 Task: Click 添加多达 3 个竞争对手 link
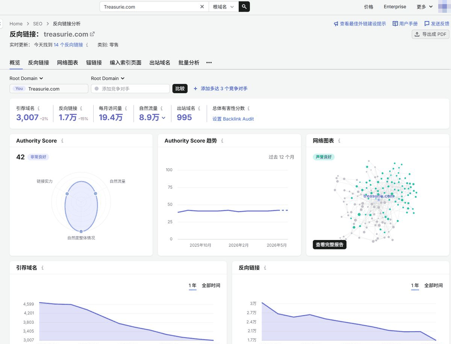220,89
